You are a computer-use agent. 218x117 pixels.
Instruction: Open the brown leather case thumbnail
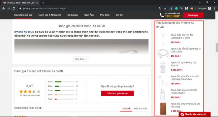(x=163, y=109)
